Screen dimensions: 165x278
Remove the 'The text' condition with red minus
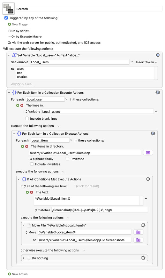tap(32, 192)
